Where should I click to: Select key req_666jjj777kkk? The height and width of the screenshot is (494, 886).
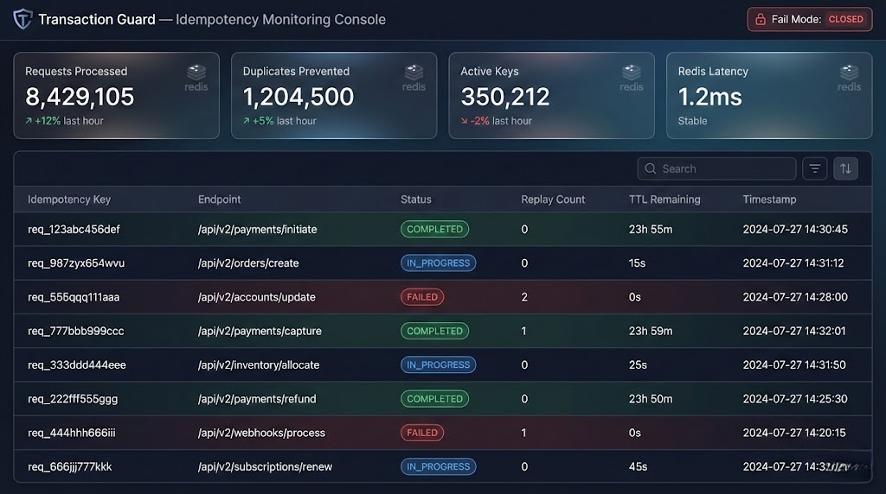(69, 466)
